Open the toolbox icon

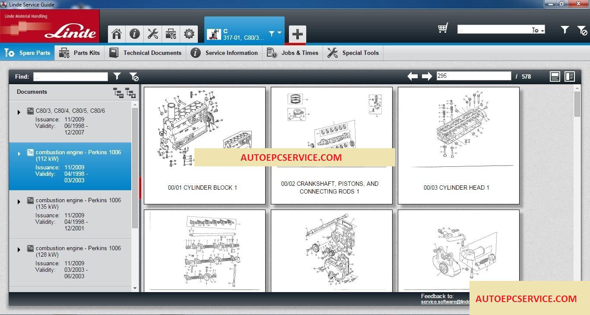click(x=171, y=34)
